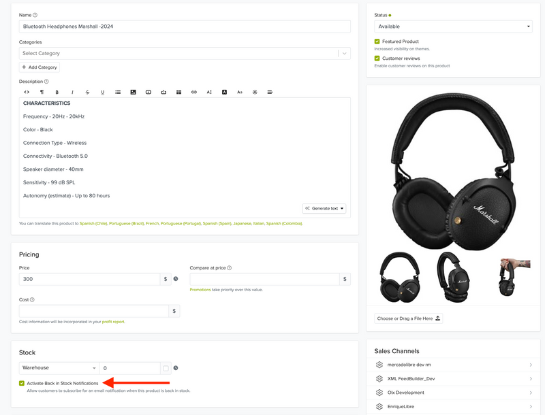This screenshot has height=415, width=545.
Task: Click the main Marshall headphones image
Action: (x=453, y=171)
